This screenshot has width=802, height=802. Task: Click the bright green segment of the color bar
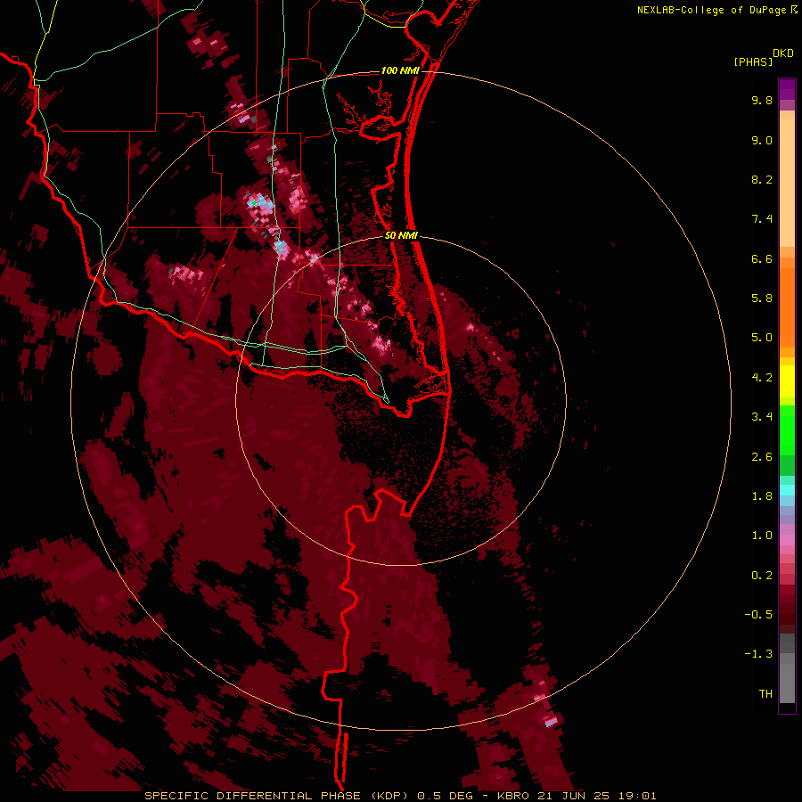[x=787, y=430]
